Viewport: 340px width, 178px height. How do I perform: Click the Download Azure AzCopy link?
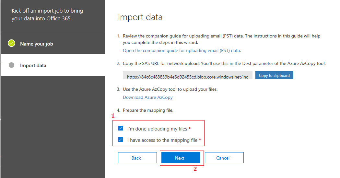click(x=147, y=97)
